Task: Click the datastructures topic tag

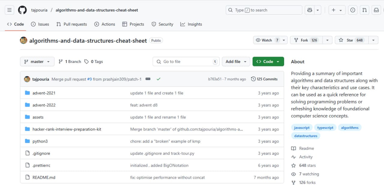Action: tap(306, 136)
